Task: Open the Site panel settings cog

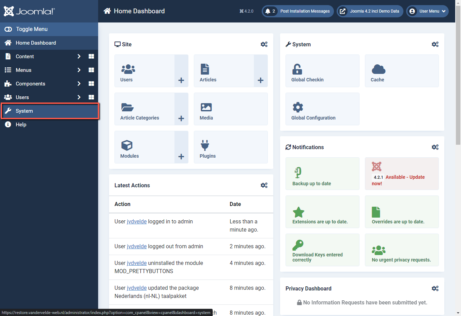Action: (x=264, y=44)
